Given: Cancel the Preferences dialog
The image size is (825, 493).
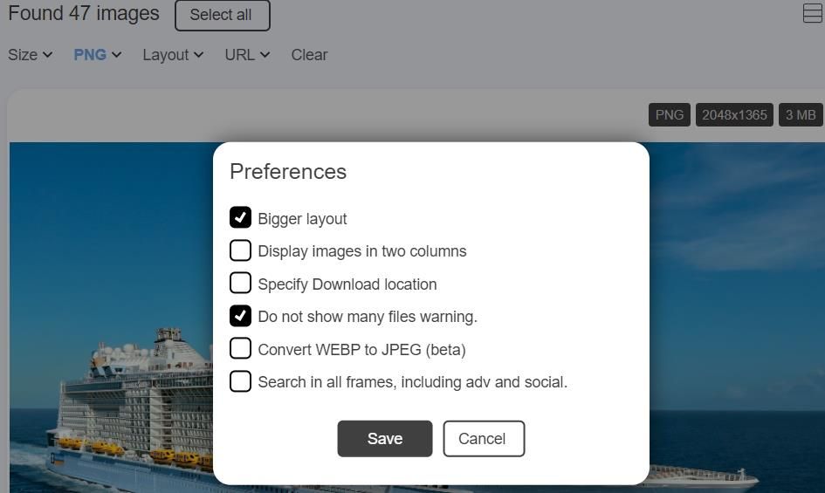Looking at the screenshot, I should pyautogui.click(x=483, y=438).
